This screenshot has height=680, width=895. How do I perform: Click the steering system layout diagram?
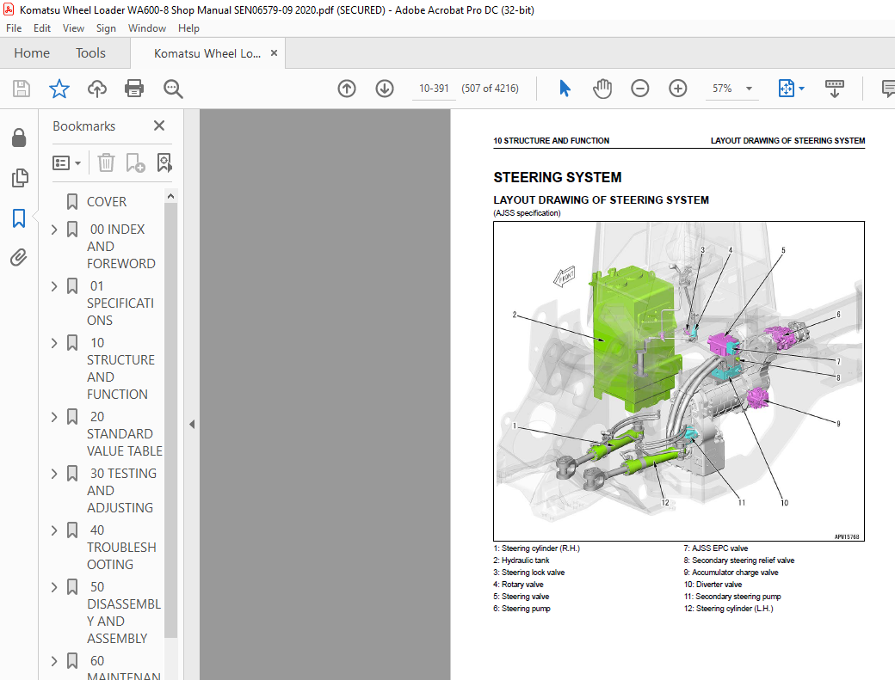click(x=679, y=382)
